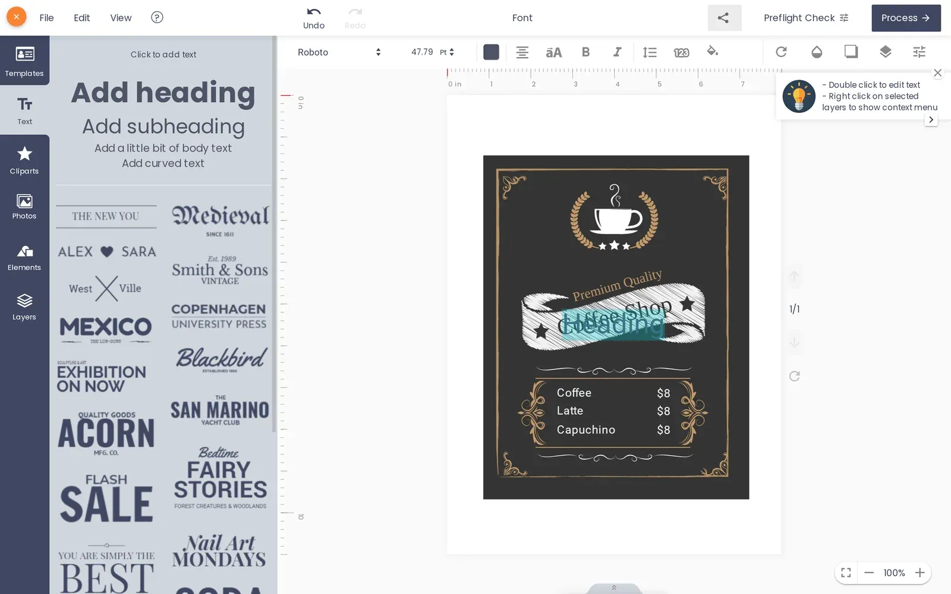Open the Templates panel
Image resolution: width=951 pixels, height=594 pixels.
[x=24, y=61]
